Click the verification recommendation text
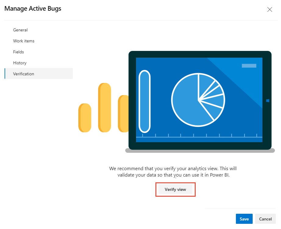This screenshot has height=229, width=281. 173,172
